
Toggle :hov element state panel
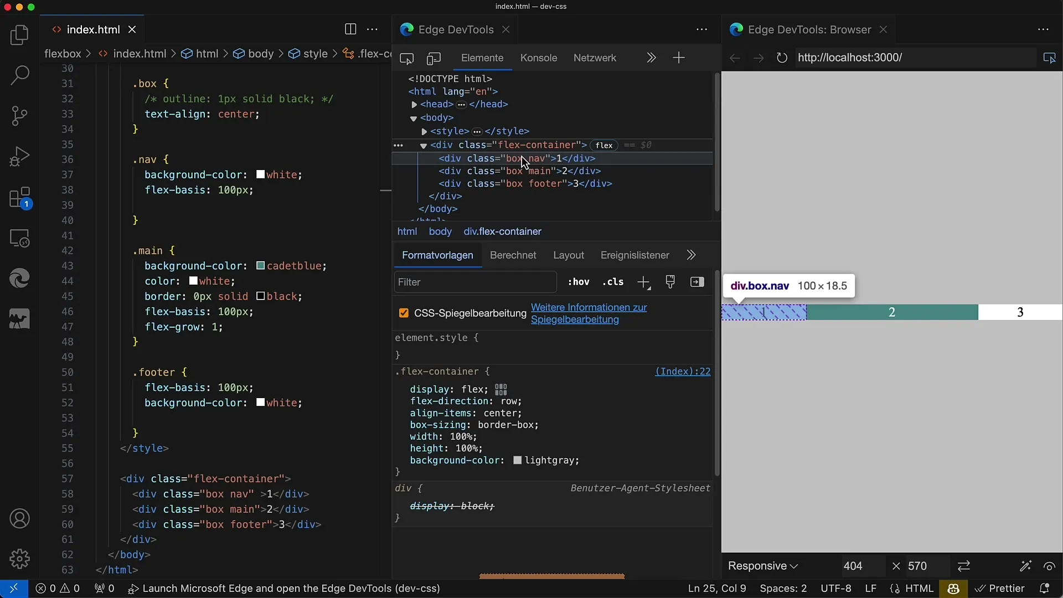pos(579,282)
